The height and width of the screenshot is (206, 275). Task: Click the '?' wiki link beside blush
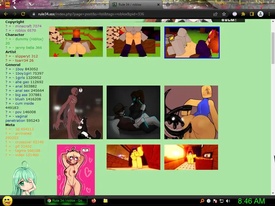pos(6,99)
